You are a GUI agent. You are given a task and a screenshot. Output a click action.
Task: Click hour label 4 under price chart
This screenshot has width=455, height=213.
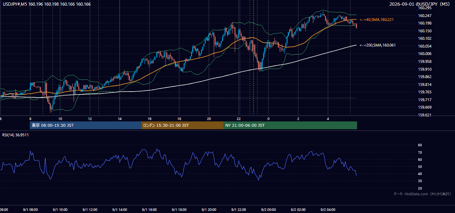328,119
